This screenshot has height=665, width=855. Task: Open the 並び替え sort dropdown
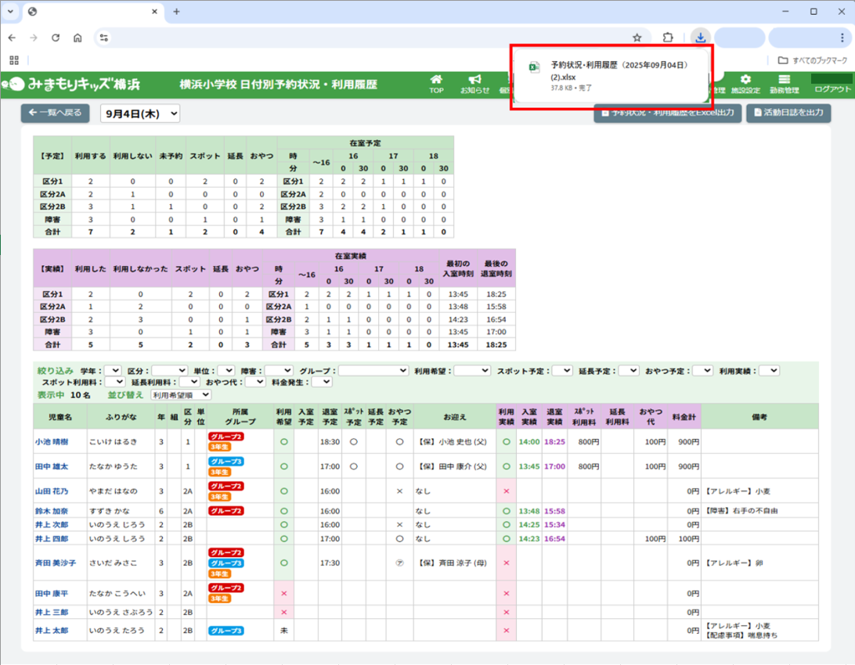181,395
